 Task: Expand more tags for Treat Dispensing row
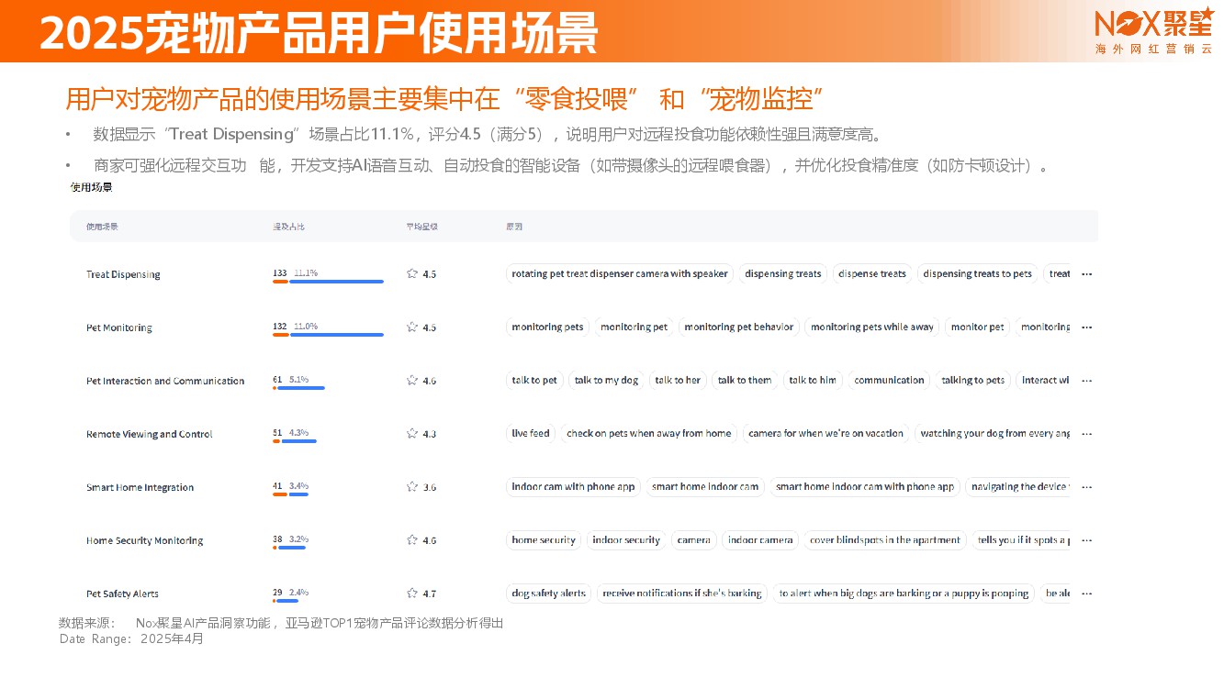click(x=1086, y=274)
